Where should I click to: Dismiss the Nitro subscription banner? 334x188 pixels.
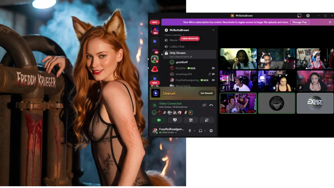[330, 22]
